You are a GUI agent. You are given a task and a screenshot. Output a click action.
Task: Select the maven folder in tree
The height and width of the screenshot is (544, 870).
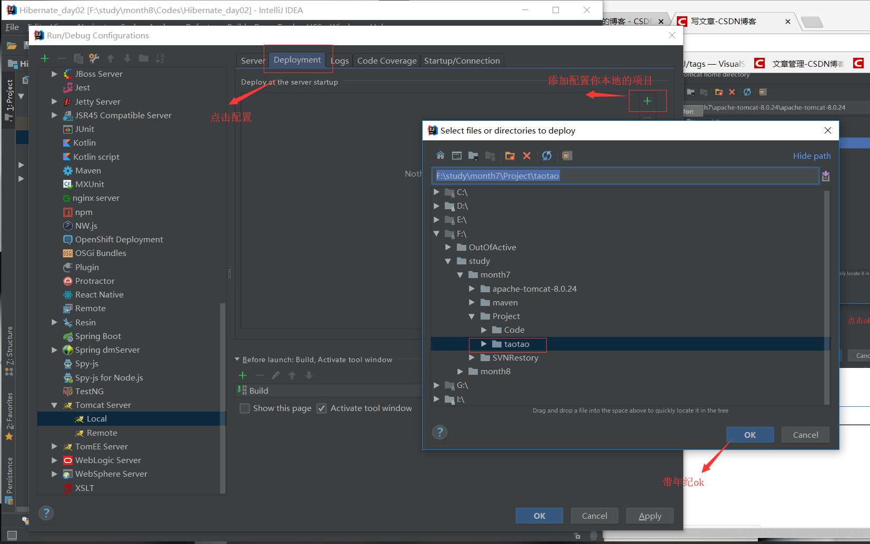pyautogui.click(x=505, y=303)
